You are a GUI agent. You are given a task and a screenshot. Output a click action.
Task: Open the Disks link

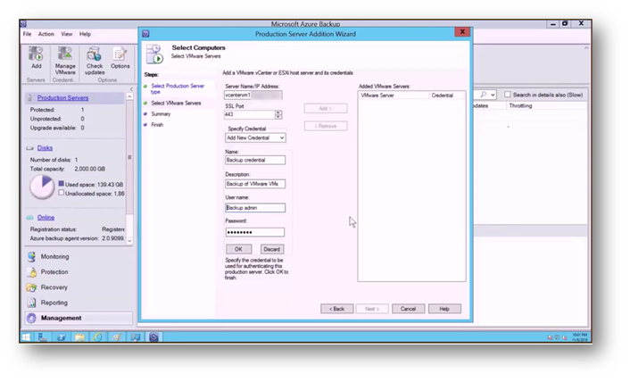45,148
